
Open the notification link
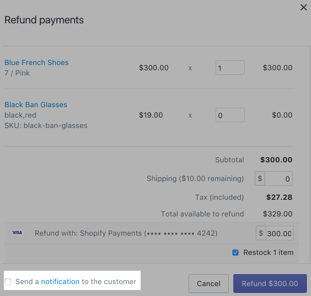click(x=60, y=281)
